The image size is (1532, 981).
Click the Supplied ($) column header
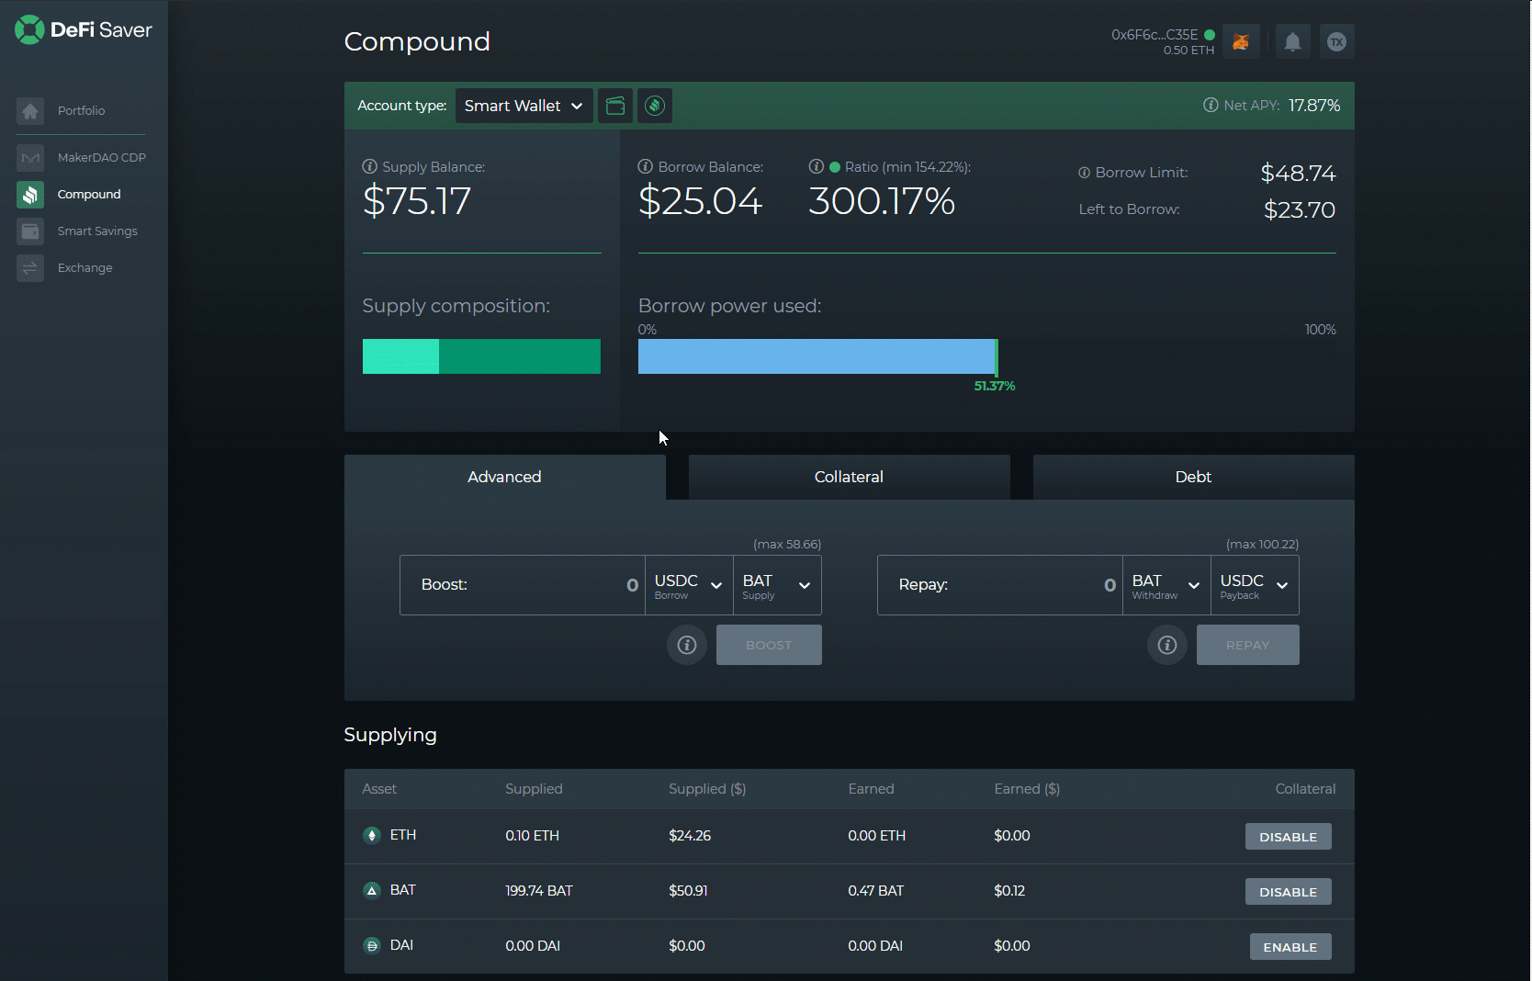[x=707, y=789]
